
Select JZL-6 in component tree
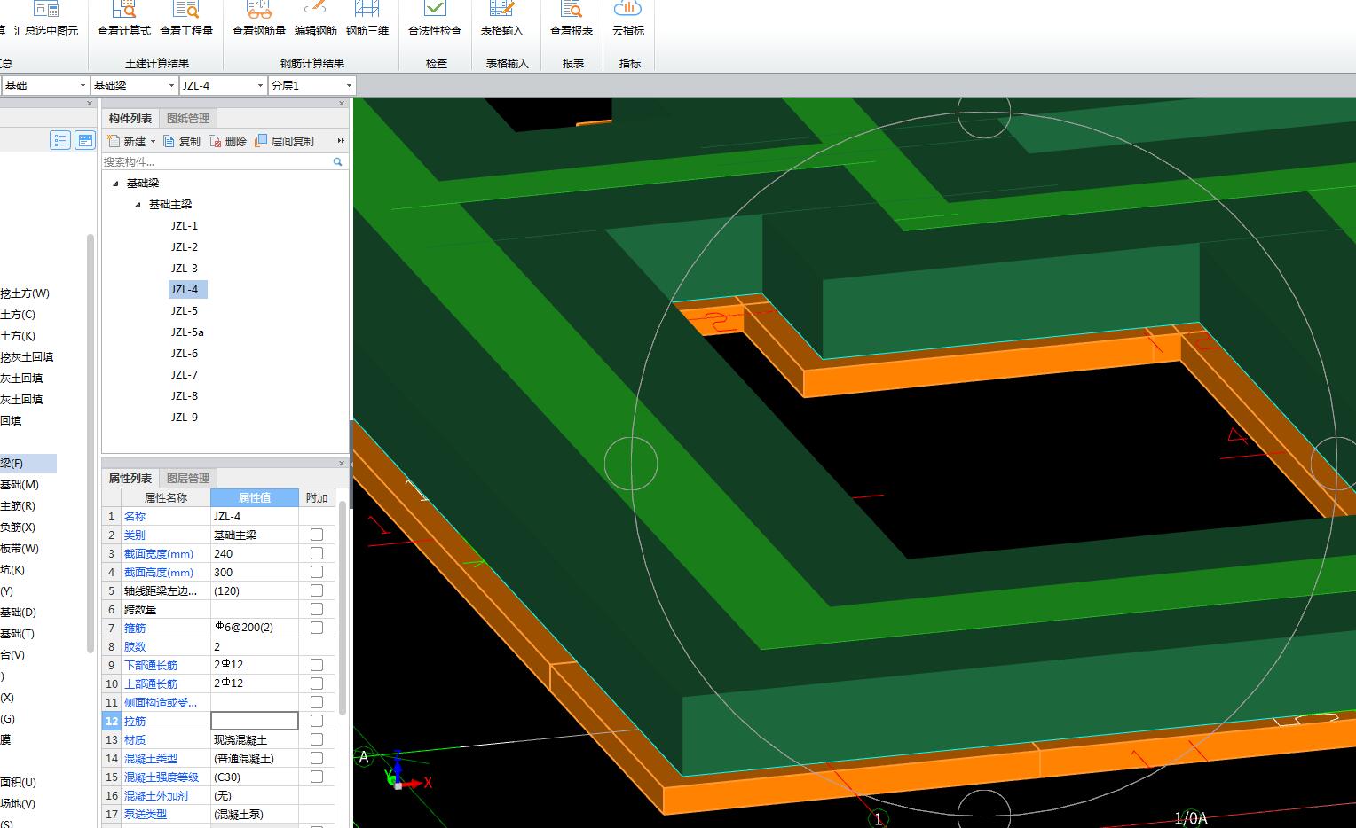coord(185,354)
